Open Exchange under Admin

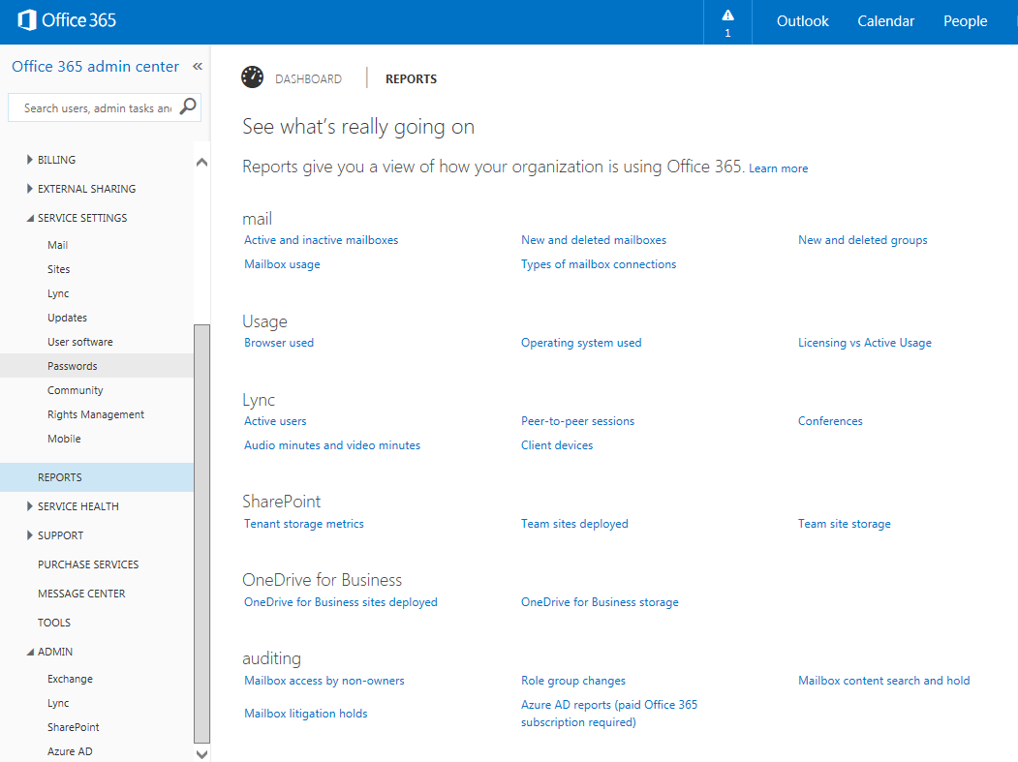(x=70, y=679)
